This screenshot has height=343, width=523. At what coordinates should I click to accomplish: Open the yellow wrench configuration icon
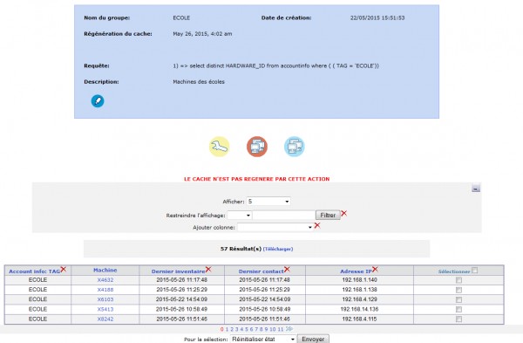click(219, 147)
